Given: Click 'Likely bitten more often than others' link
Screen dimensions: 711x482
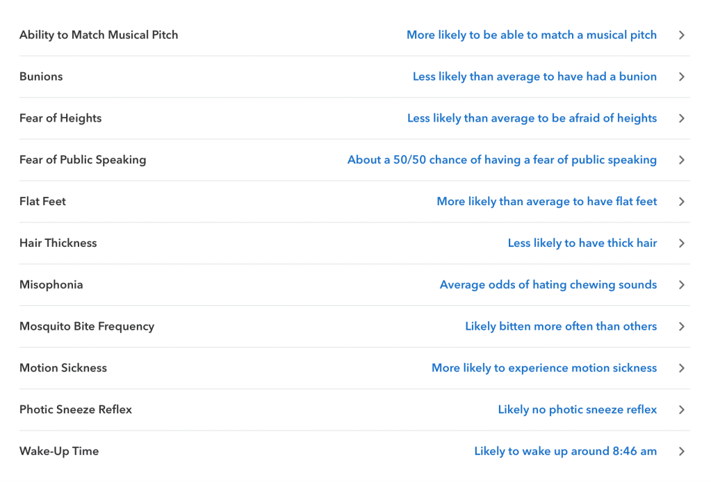Looking at the screenshot, I should [x=560, y=326].
